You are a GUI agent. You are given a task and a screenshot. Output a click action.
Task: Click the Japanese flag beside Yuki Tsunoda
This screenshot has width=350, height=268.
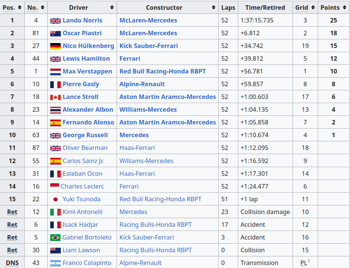[x=56, y=199]
